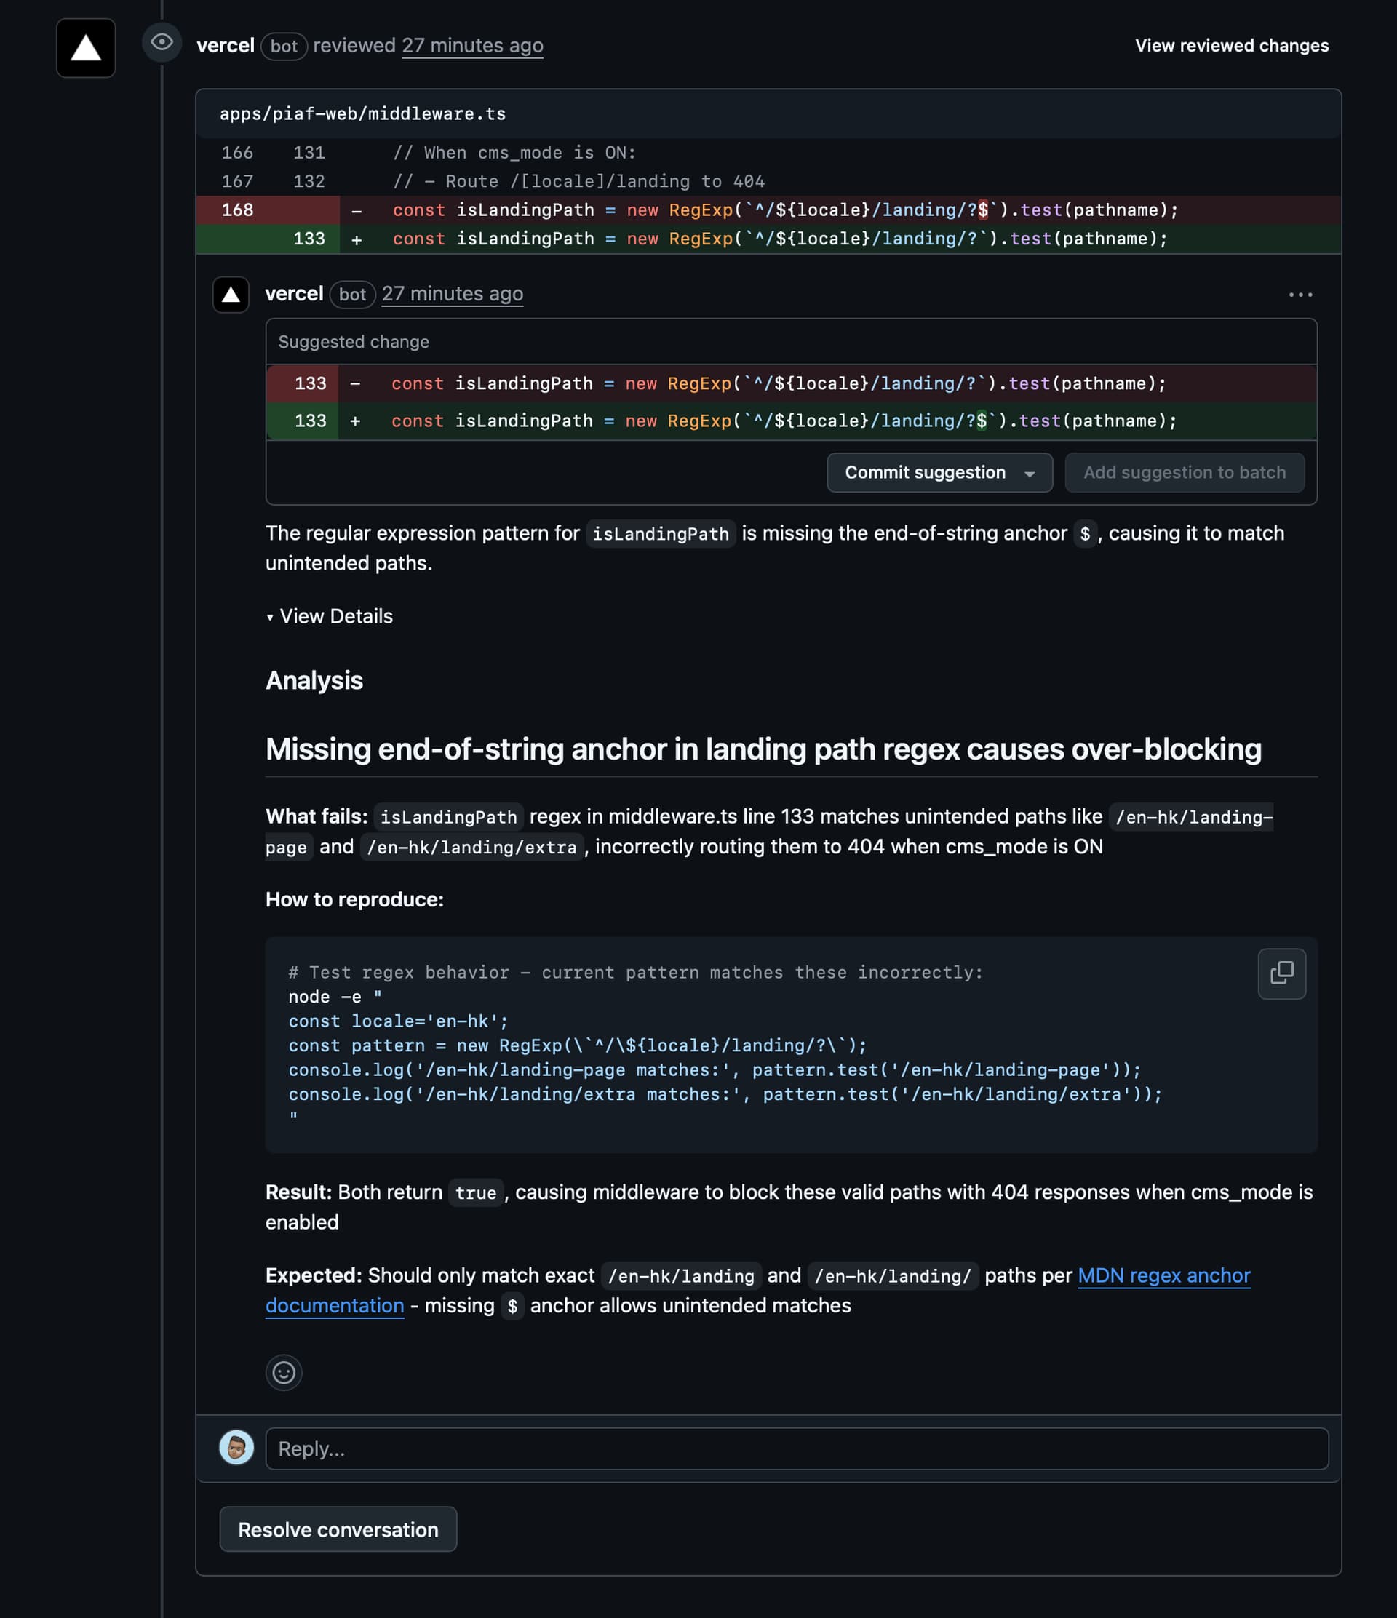Click the Resolve conversation button
Screen dimensions: 1397x1618
pyautogui.click(x=338, y=1529)
